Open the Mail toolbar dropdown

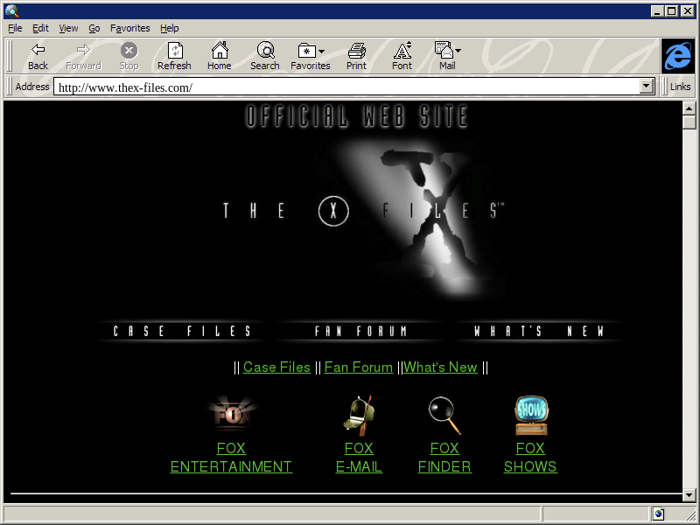click(458, 52)
